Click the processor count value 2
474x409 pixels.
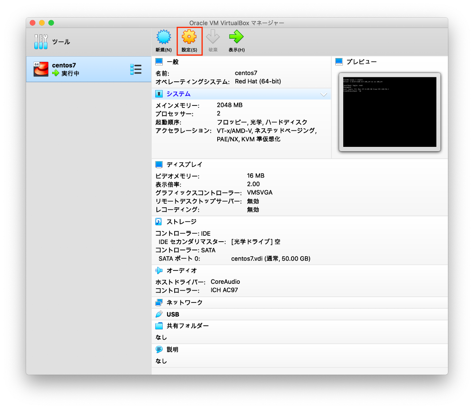[218, 114]
